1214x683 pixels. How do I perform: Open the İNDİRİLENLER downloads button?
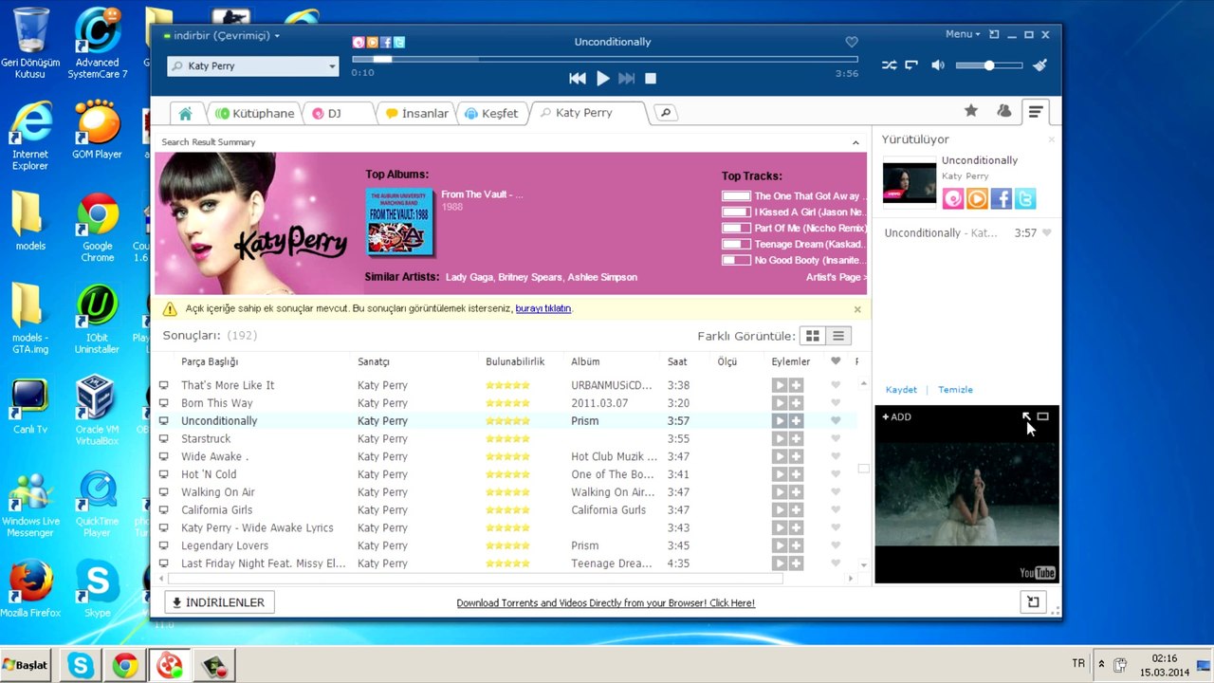coord(219,602)
